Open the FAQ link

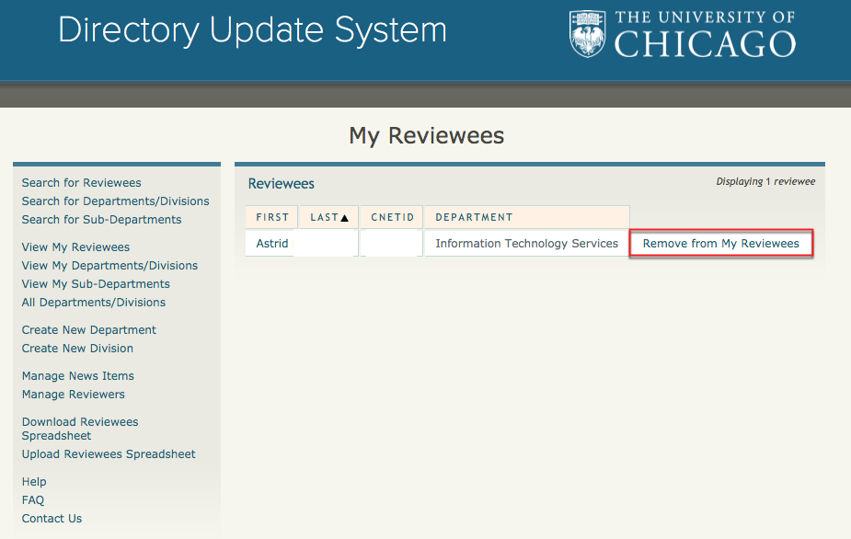[33, 500]
